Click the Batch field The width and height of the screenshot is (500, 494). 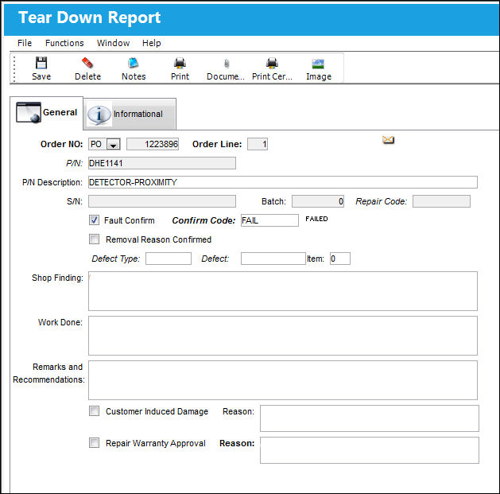point(318,201)
